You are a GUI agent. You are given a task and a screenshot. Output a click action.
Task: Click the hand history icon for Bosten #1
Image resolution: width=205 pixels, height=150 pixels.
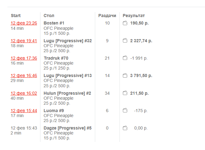[x=125, y=23]
